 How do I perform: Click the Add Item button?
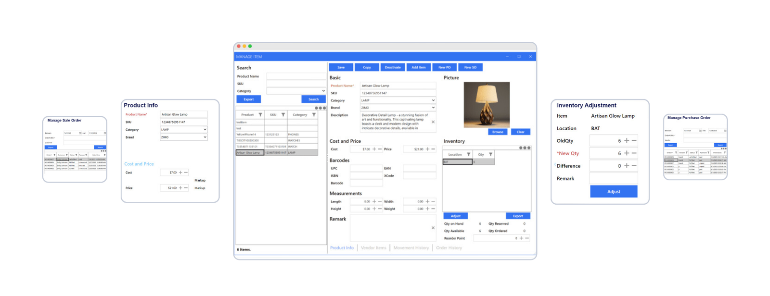coord(418,67)
